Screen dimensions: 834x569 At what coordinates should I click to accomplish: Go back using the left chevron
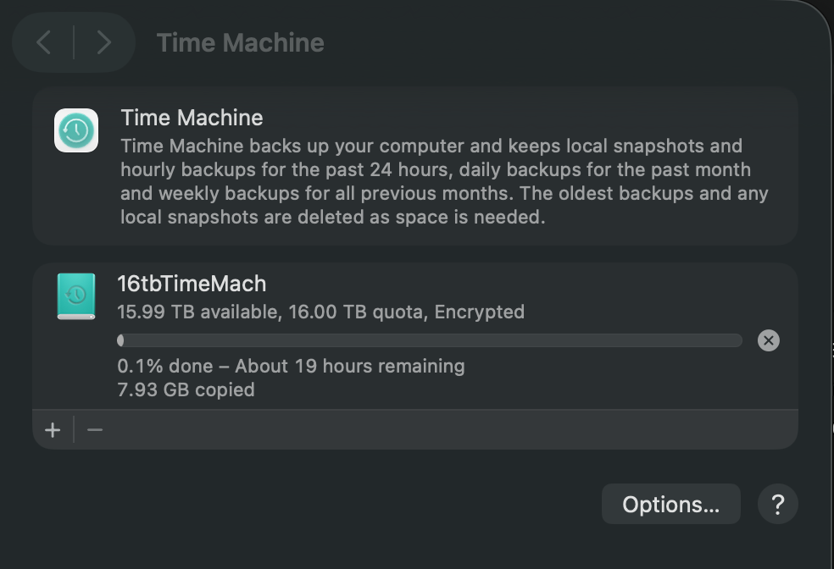[x=44, y=42]
